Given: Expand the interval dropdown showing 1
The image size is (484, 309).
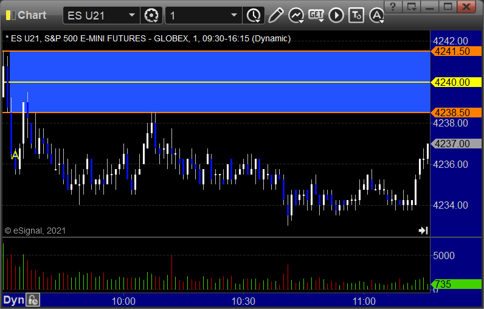Looking at the screenshot, I should click(234, 15).
